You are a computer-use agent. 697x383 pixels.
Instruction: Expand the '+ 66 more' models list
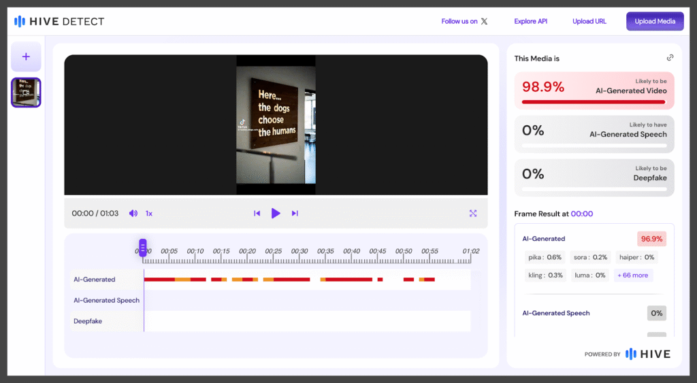tap(633, 276)
